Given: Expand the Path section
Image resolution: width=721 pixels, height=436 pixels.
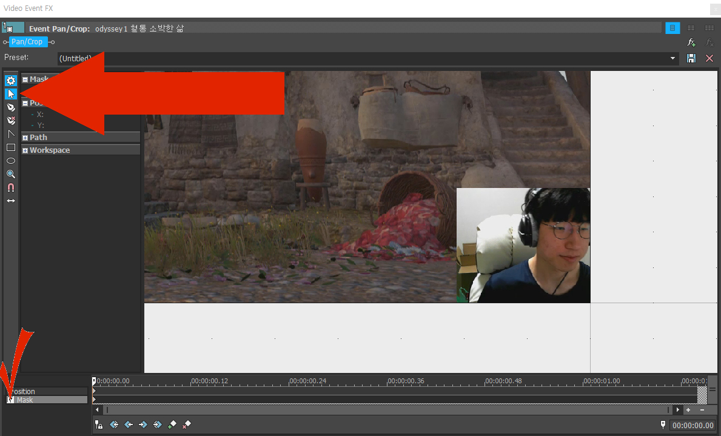Looking at the screenshot, I should (25, 138).
